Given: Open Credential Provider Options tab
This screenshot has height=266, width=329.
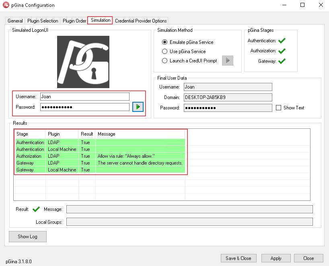Looking at the screenshot, I should click(140, 21).
